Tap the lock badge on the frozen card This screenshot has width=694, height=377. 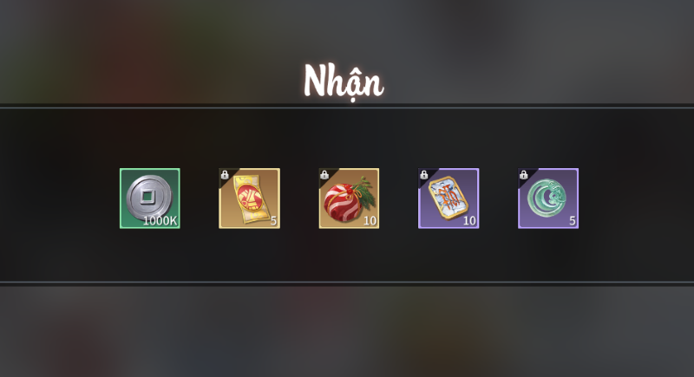coord(423,174)
